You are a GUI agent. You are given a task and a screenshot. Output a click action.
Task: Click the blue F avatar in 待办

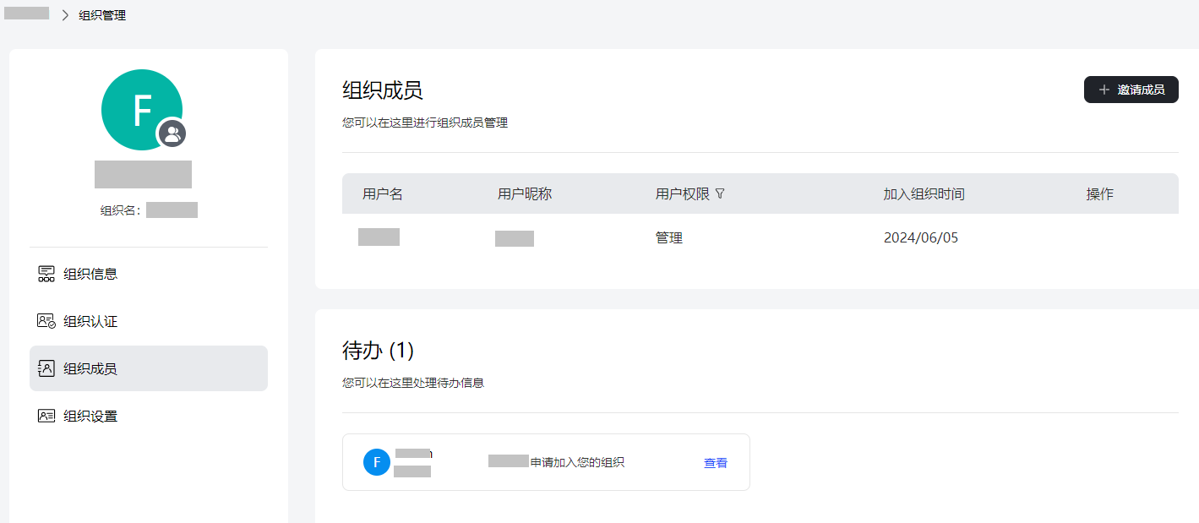[x=376, y=462]
